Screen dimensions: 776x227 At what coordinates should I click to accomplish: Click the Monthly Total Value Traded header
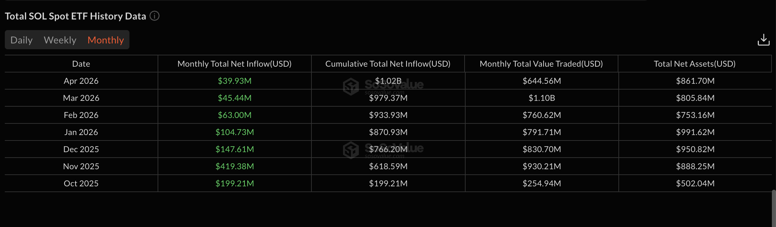[541, 64]
